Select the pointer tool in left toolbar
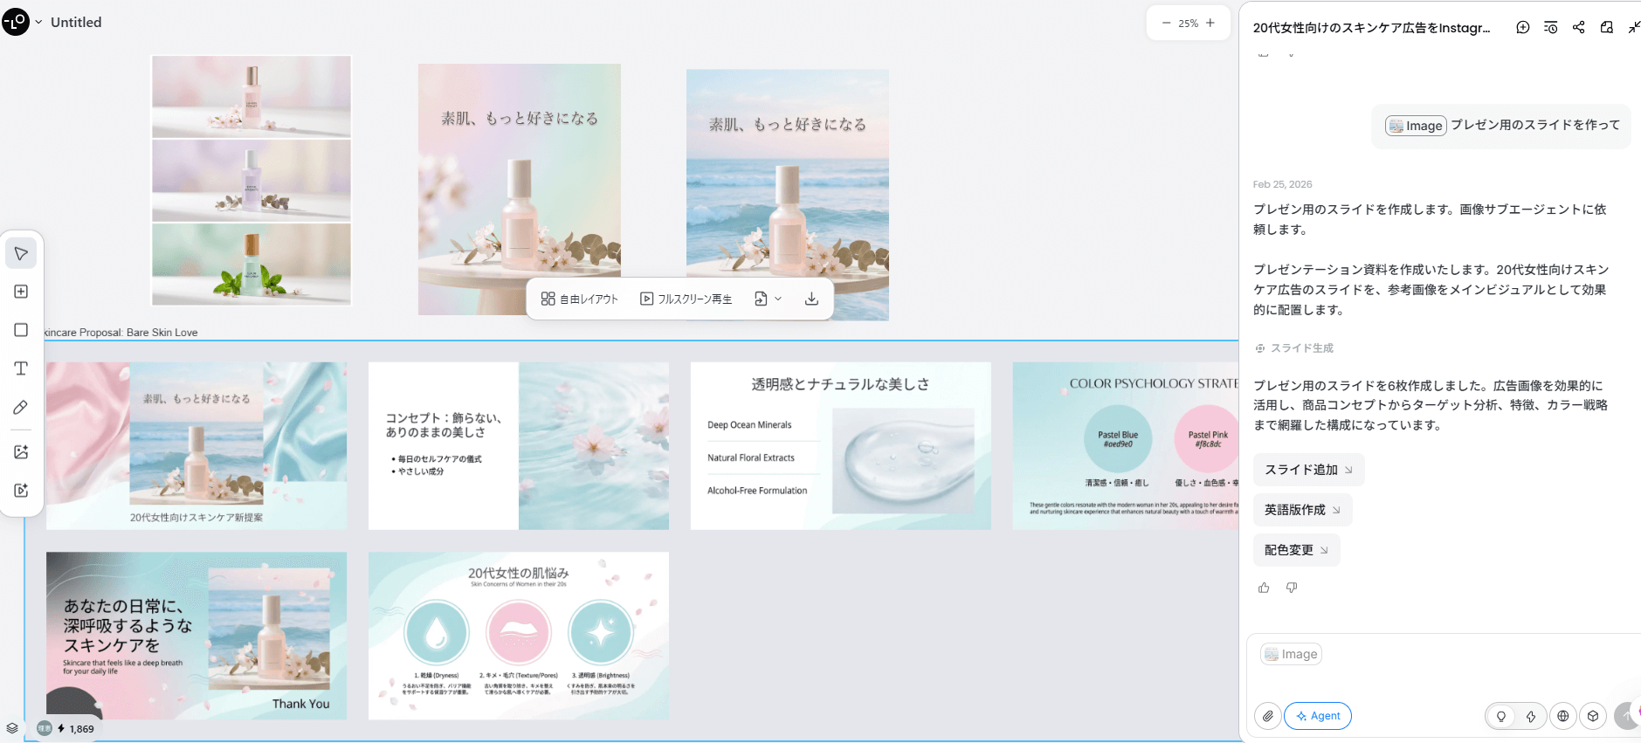The height and width of the screenshot is (743, 1641). 21,254
